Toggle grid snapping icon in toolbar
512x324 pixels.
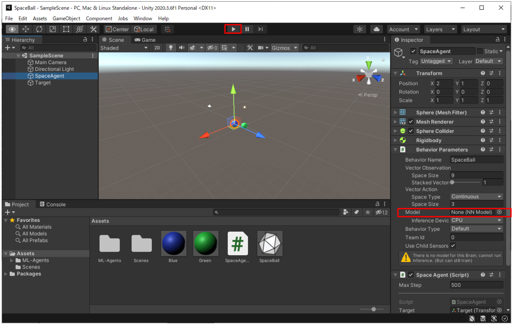[168, 29]
